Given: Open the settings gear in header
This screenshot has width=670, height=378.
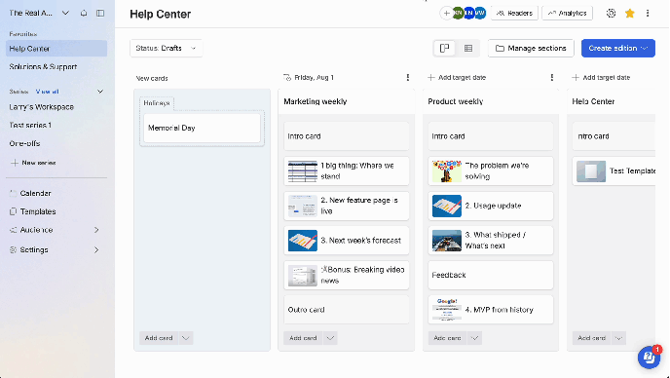Looking at the screenshot, I should point(611,14).
